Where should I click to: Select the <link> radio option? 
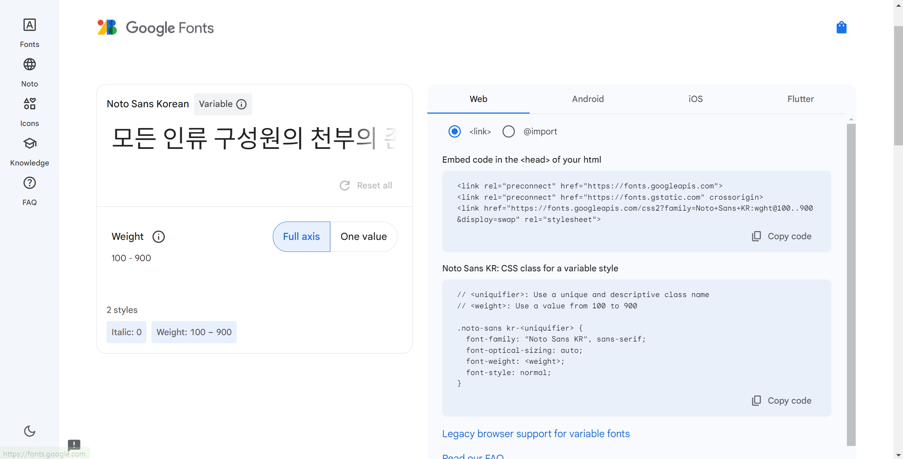[x=454, y=132]
